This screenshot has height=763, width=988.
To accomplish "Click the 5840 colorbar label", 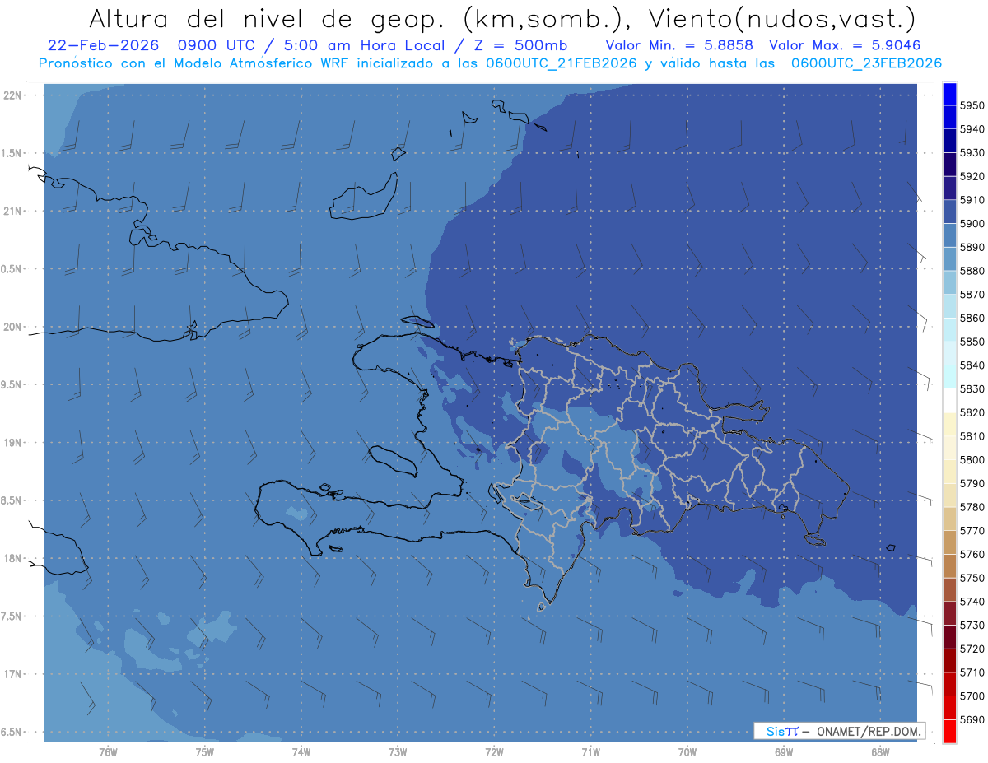I will pos(973,365).
